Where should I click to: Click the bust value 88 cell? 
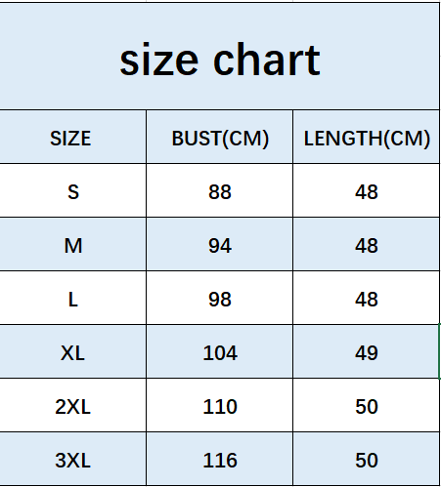(x=220, y=190)
